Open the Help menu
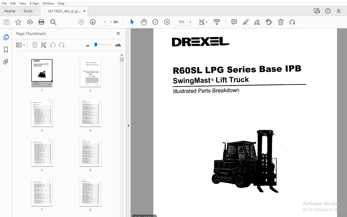347x217 pixels. tap(61, 3)
